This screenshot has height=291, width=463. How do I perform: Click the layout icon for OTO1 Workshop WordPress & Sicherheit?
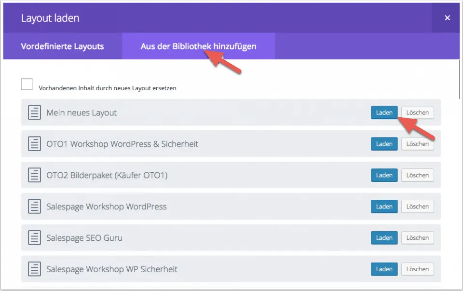pyautogui.click(x=34, y=144)
